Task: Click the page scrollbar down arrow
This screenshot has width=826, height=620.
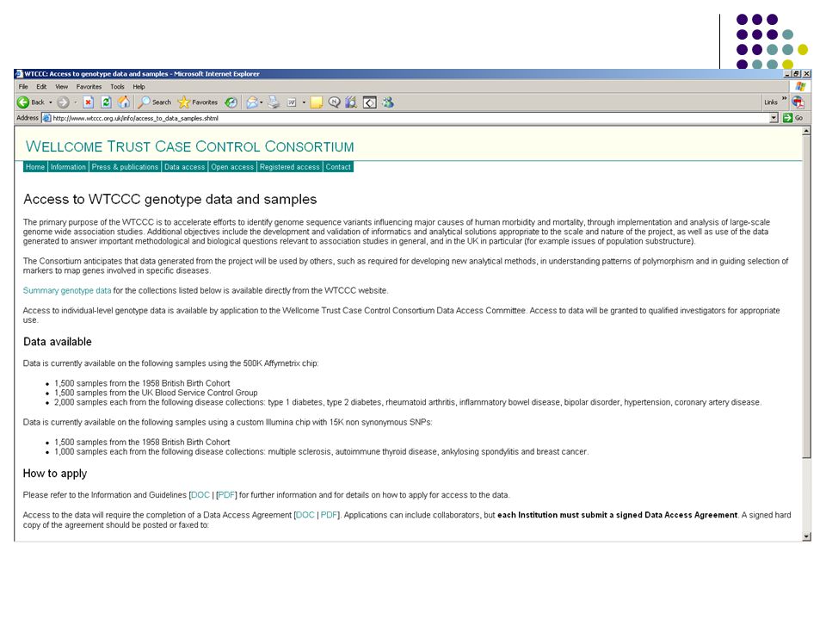Action: tap(806, 536)
